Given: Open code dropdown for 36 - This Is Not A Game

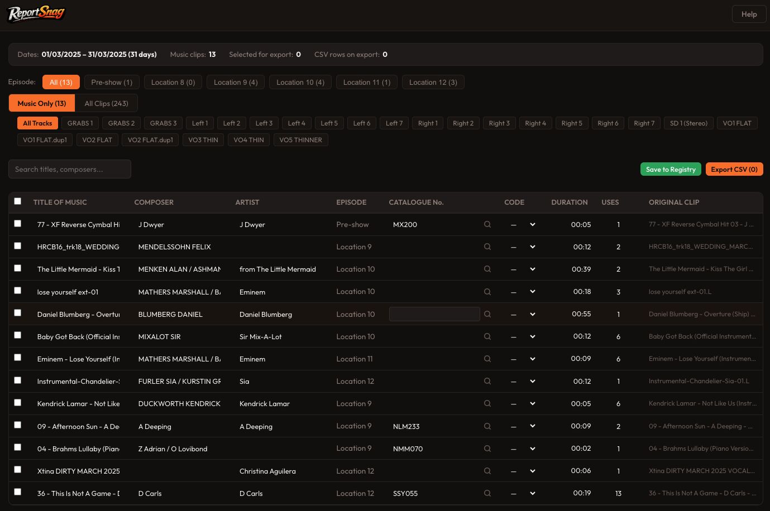Looking at the screenshot, I should (523, 493).
